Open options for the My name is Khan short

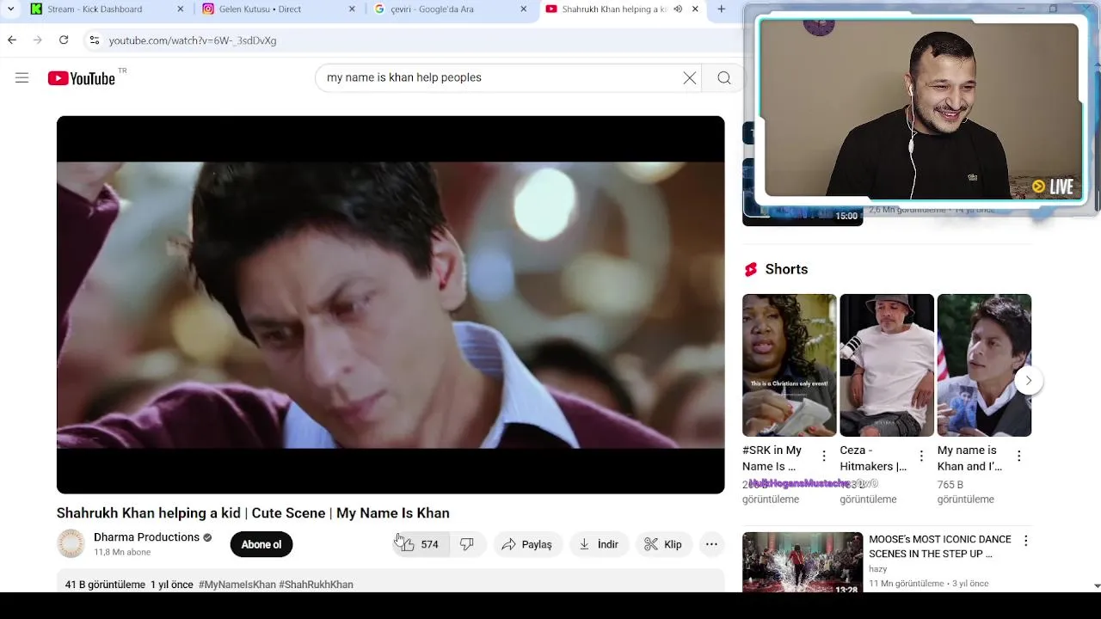tap(1019, 457)
